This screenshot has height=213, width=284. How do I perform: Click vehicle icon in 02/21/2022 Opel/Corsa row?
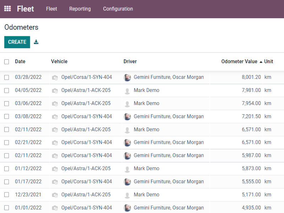tap(55, 143)
